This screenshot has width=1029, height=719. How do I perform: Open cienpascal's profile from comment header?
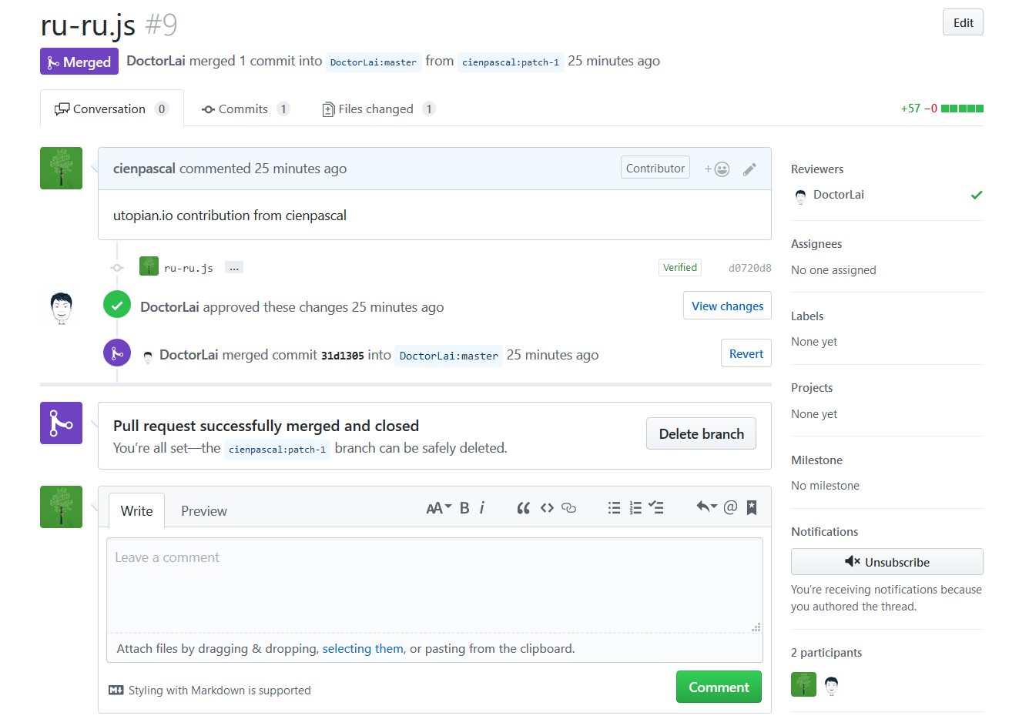click(x=144, y=169)
